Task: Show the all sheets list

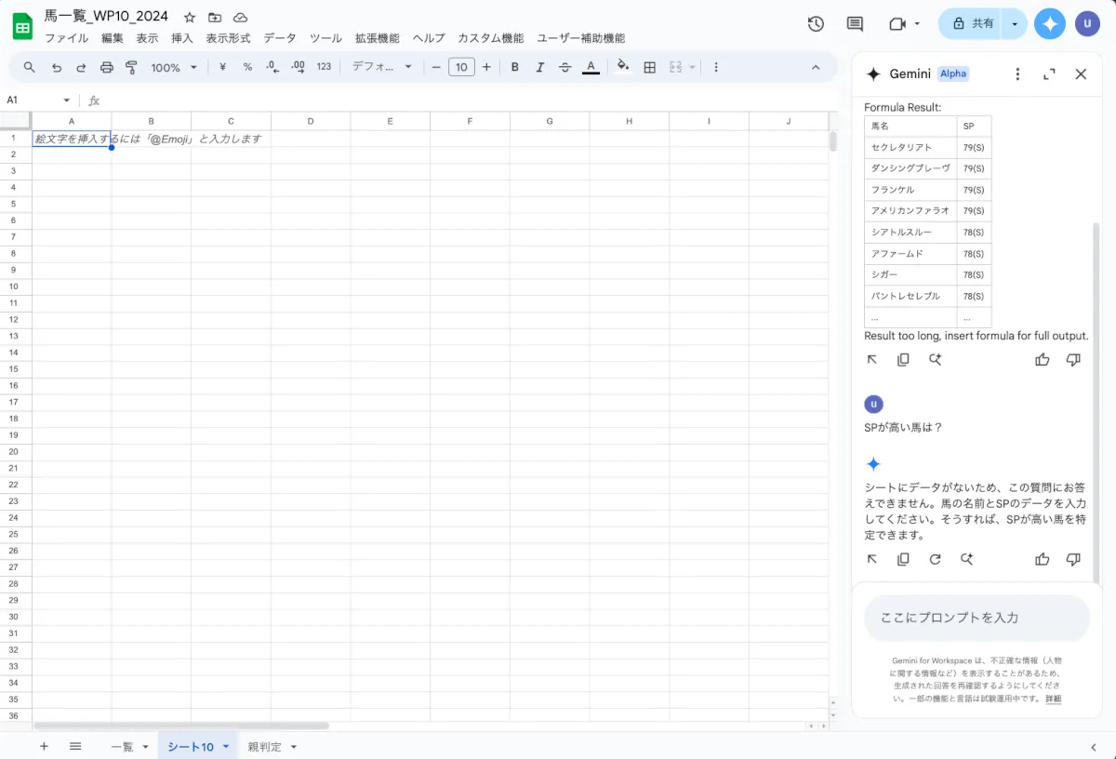Action: click(75, 746)
